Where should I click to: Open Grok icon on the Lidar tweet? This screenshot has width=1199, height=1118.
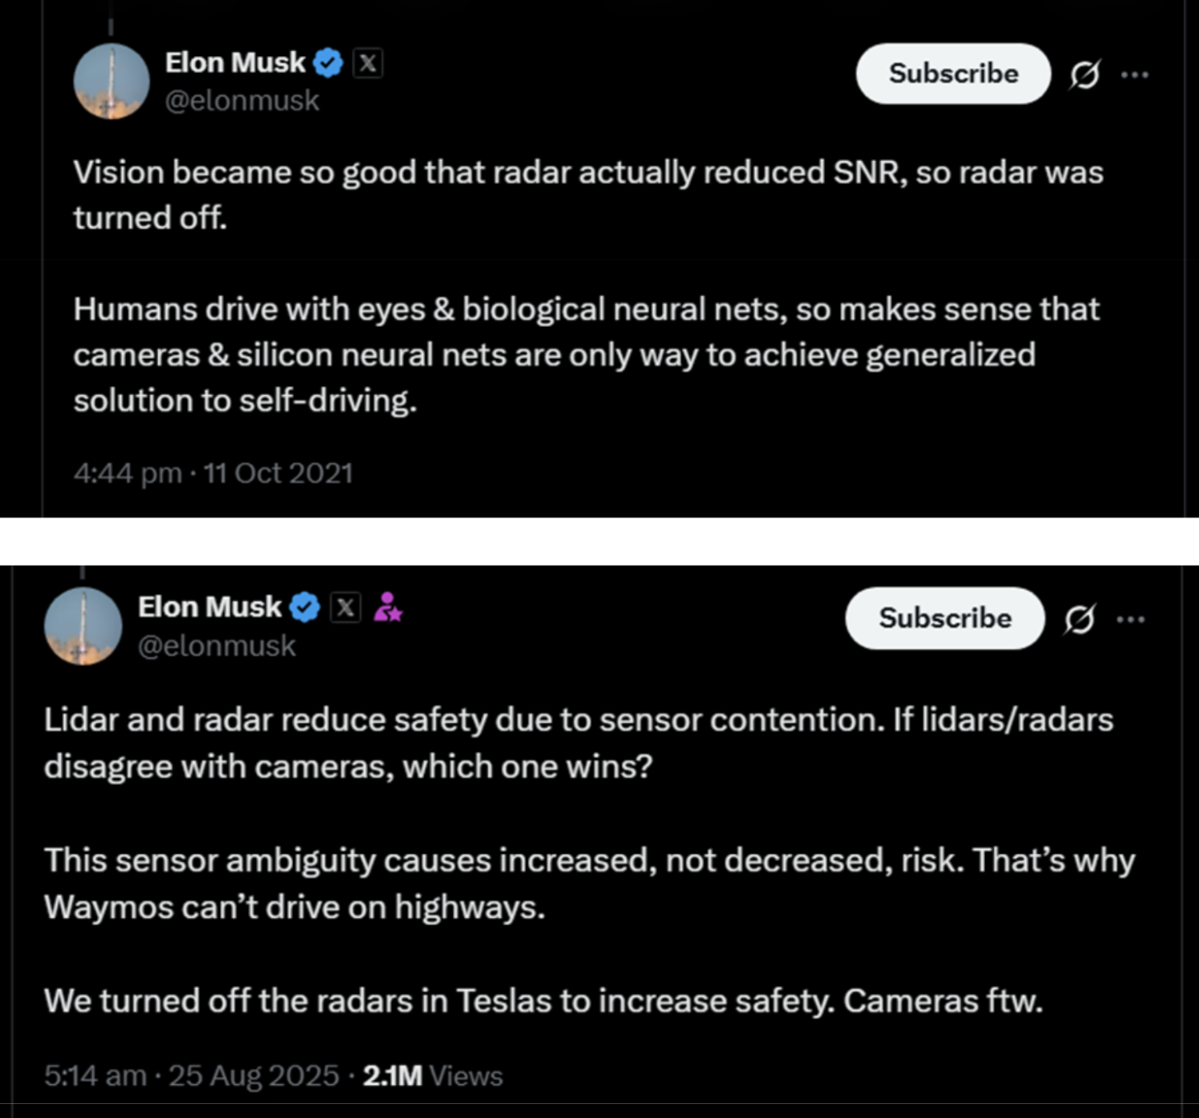pos(1079,619)
